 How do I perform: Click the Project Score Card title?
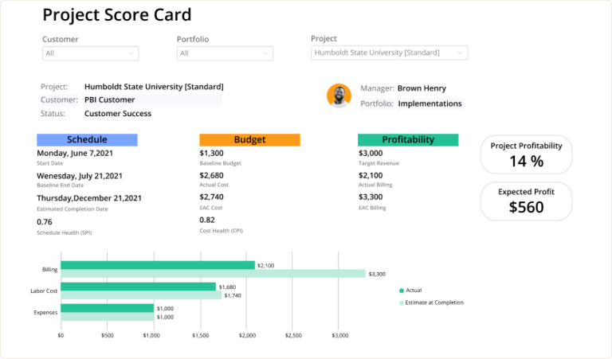(x=116, y=15)
